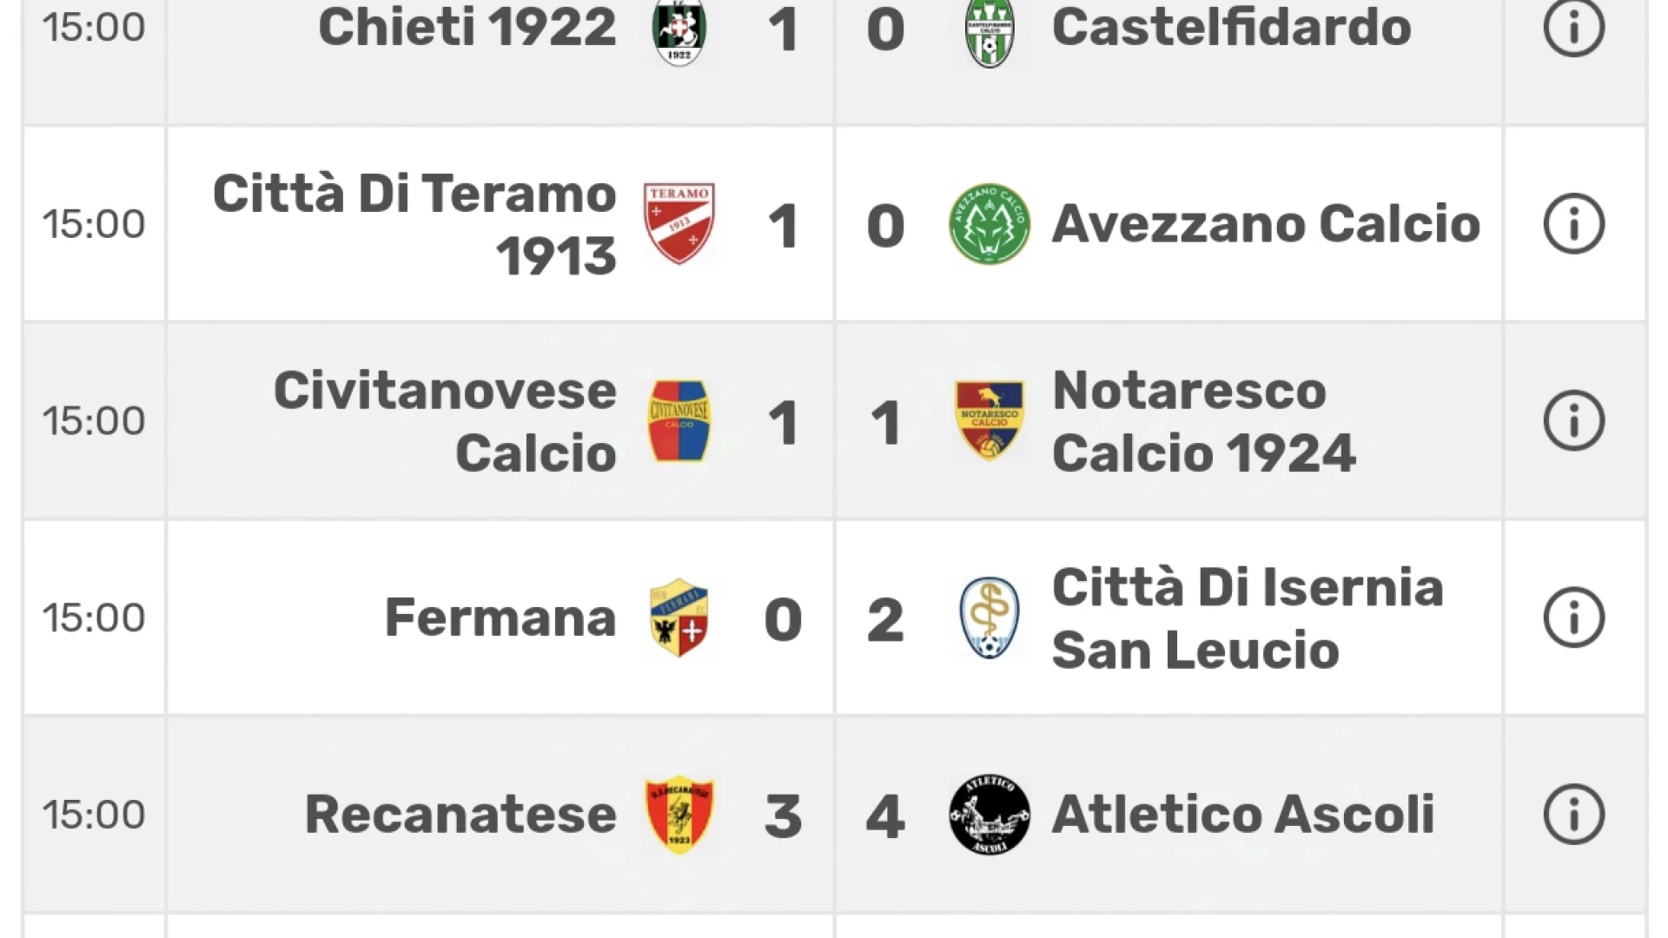Click the Castelfidardo green crest

(990, 31)
